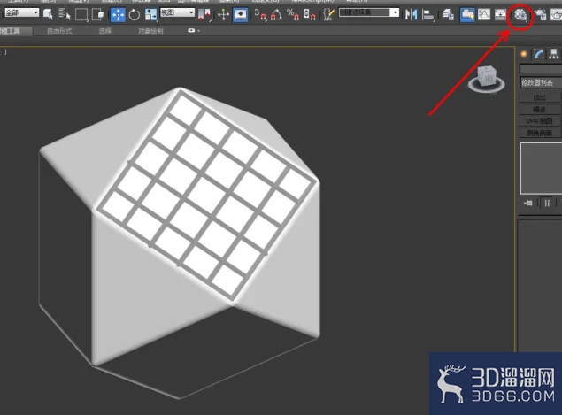The height and width of the screenshot is (415, 562).
Task: Activate the Select and Move tool
Action: 118,15
